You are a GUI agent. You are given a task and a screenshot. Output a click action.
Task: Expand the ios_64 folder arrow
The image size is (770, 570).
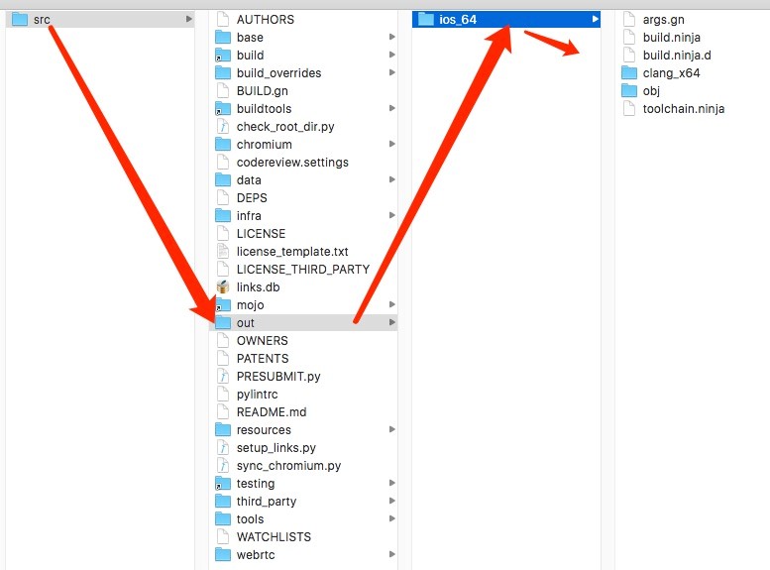click(x=596, y=19)
